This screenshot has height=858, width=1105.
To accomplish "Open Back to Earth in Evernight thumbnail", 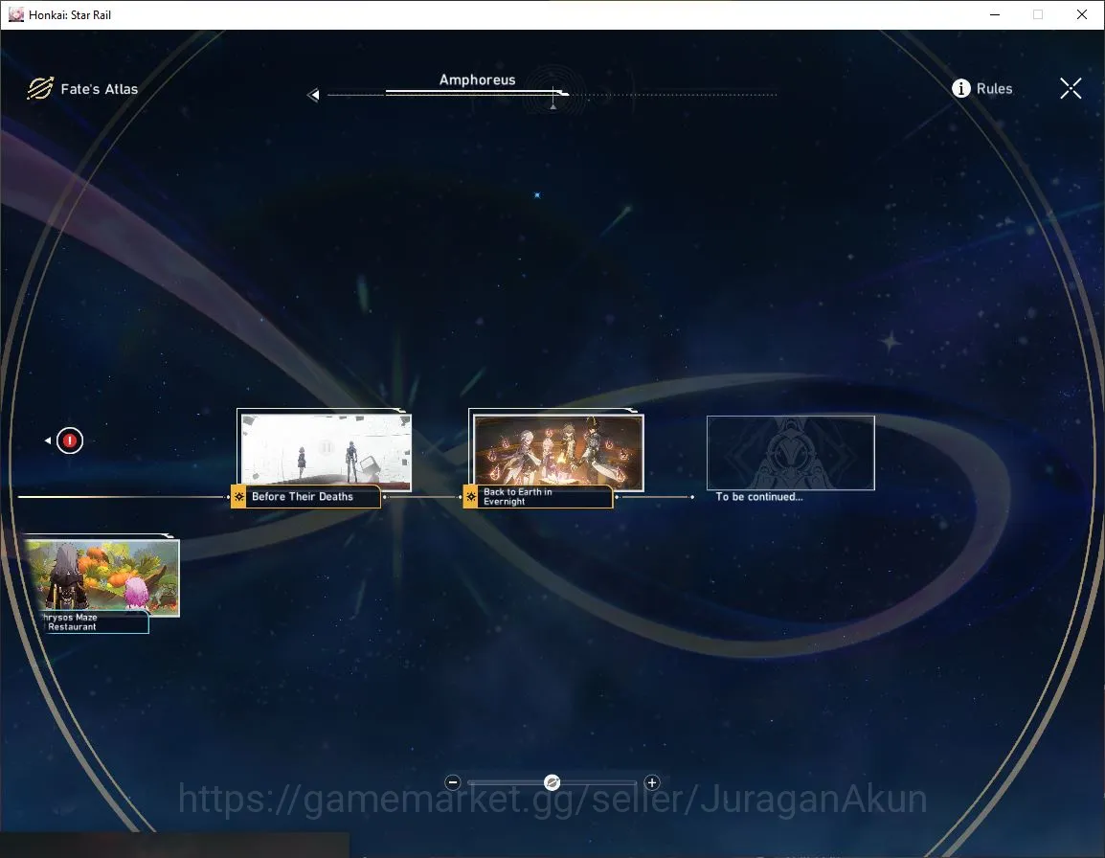I will click(x=558, y=451).
